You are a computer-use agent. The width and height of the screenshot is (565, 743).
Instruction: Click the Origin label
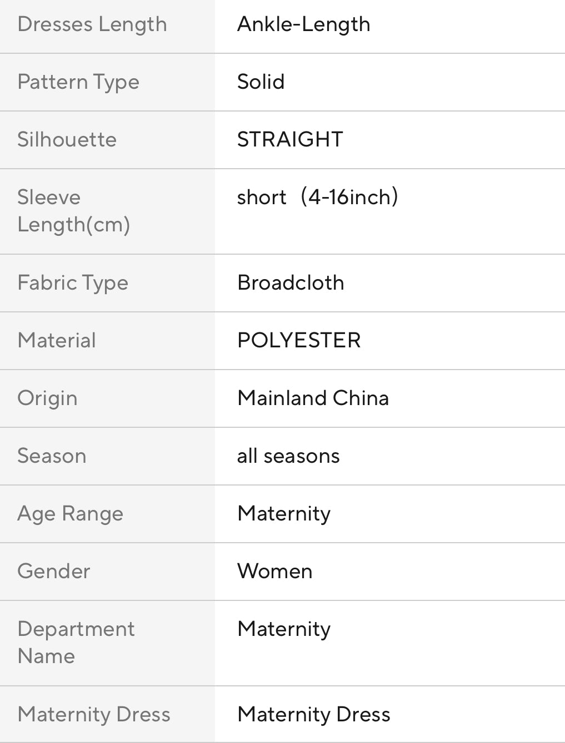coord(47,398)
